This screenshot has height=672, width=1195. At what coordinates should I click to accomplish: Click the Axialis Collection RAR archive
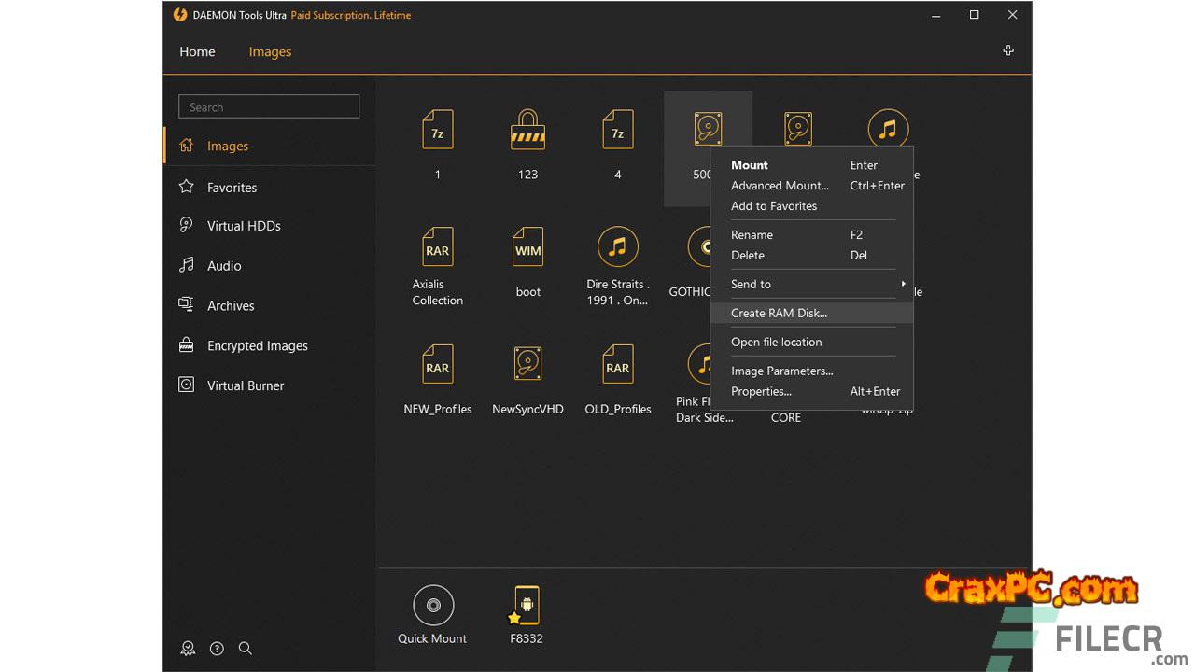click(437, 249)
